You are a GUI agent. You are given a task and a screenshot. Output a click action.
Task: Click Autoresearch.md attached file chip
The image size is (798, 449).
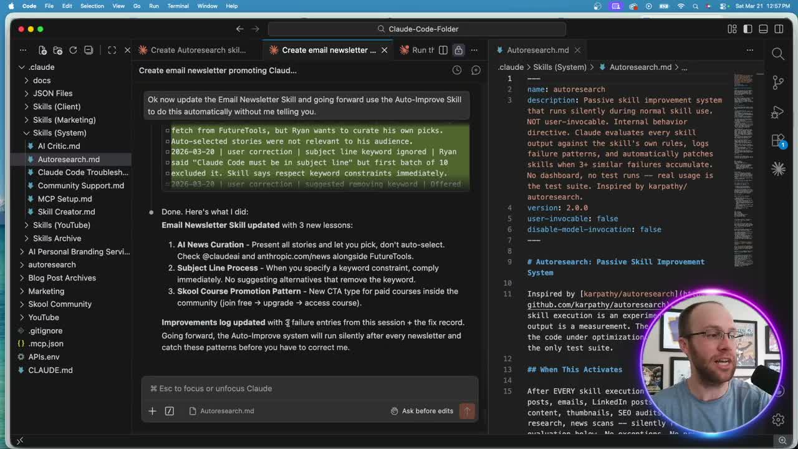point(221,411)
